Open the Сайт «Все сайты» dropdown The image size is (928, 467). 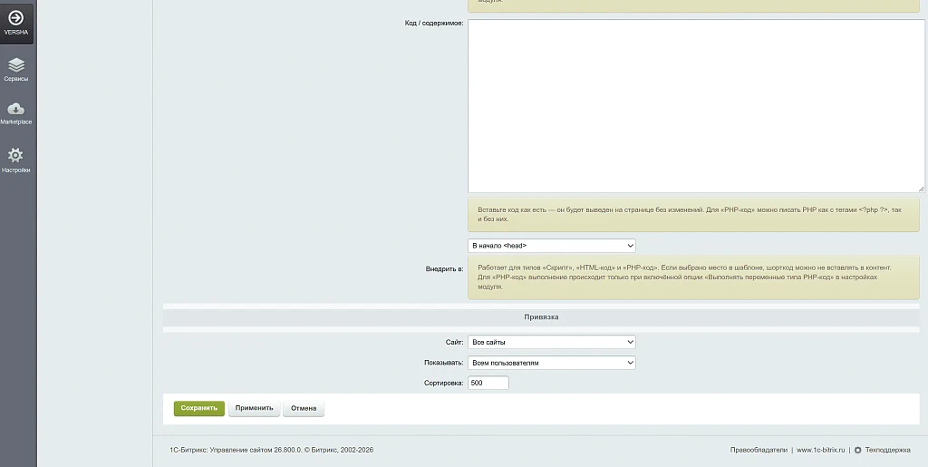552,342
